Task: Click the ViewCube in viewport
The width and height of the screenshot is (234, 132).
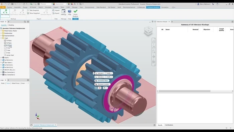Action: point(148,31)
